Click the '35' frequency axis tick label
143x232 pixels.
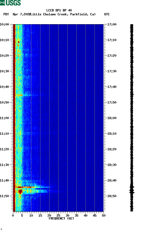(x=76, y=216)
